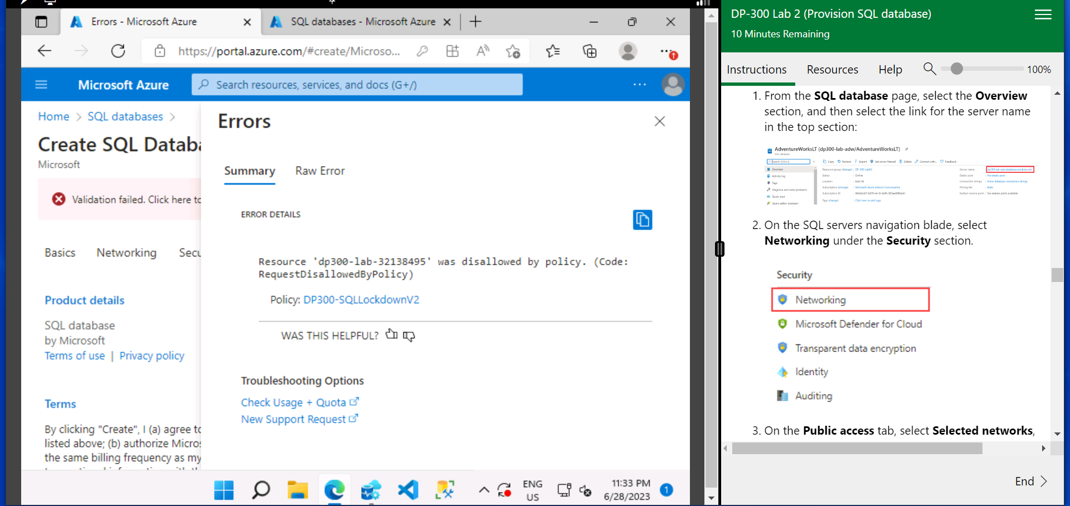This screenshot has width=1070, height=506.
Task: Go back in the Edge browser
Action: pos(45,51)
